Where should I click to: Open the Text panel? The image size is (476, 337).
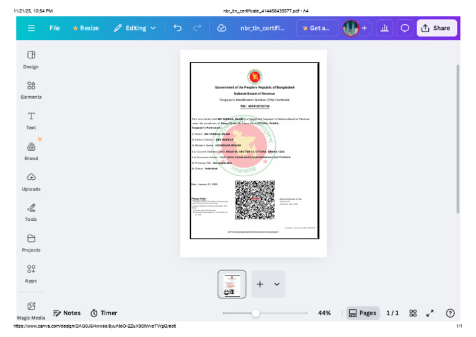click(x=31, y=121)
